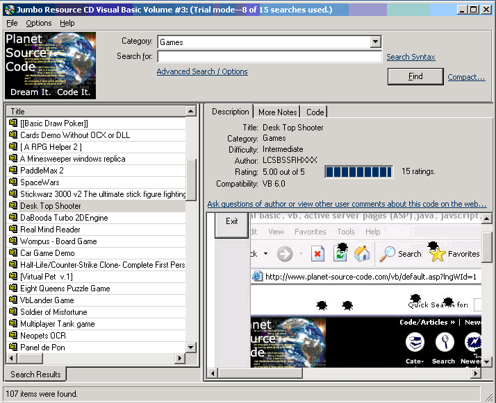Click the icon beside SpaceWars
The height and width of the screenshot is (403, 496).
click(13, 182)
